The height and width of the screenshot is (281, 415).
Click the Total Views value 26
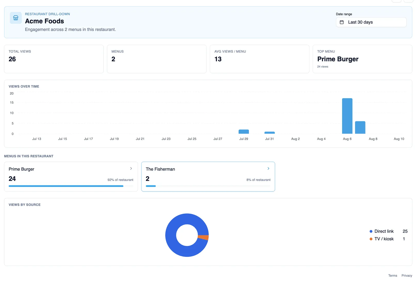click(x=12, y=59)
